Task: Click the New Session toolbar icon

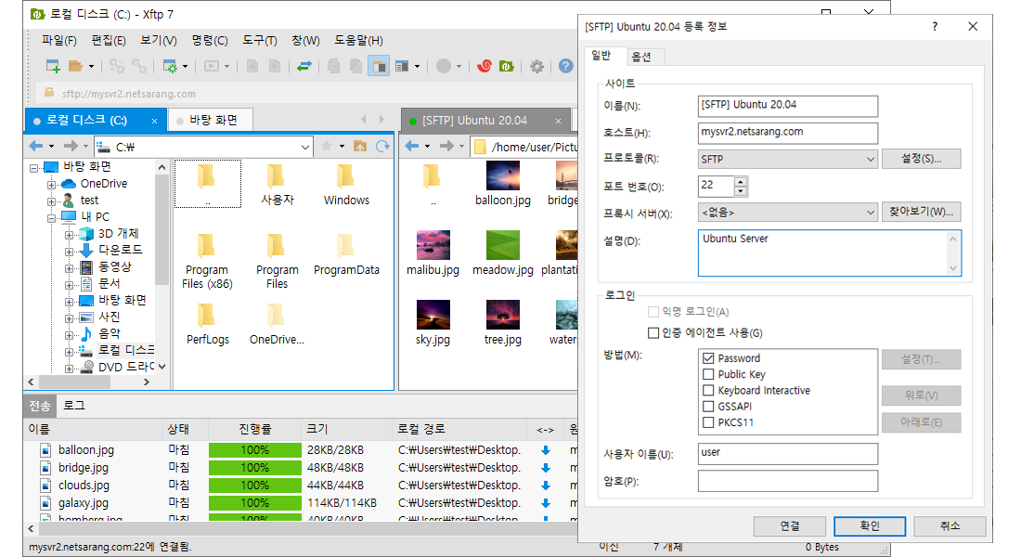Action: (x=53, y=66)
